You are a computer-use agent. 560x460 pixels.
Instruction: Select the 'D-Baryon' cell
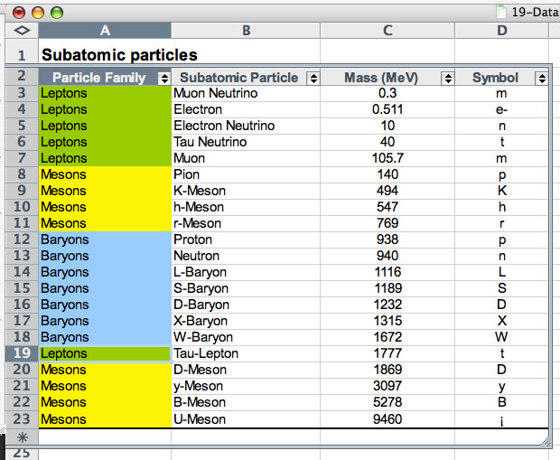(246, 305)
